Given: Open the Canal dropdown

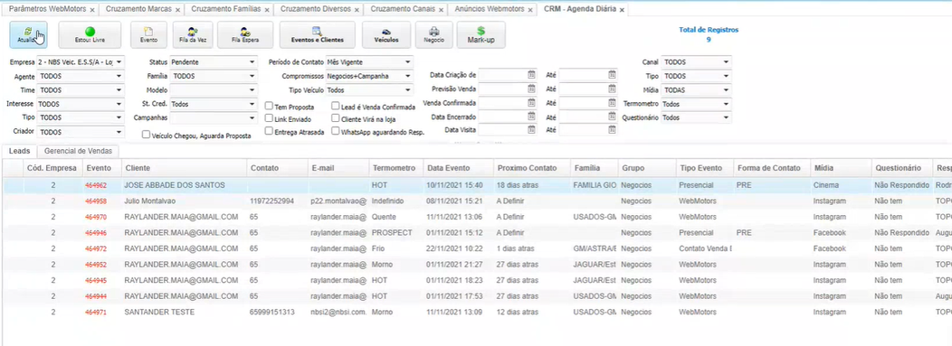Looking at the screenshot, I should coord(697,61).
